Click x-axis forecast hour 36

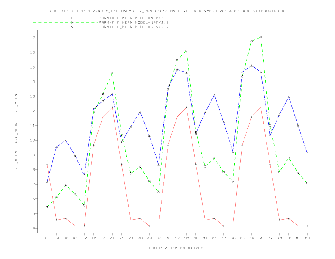[x=159, y=238]
